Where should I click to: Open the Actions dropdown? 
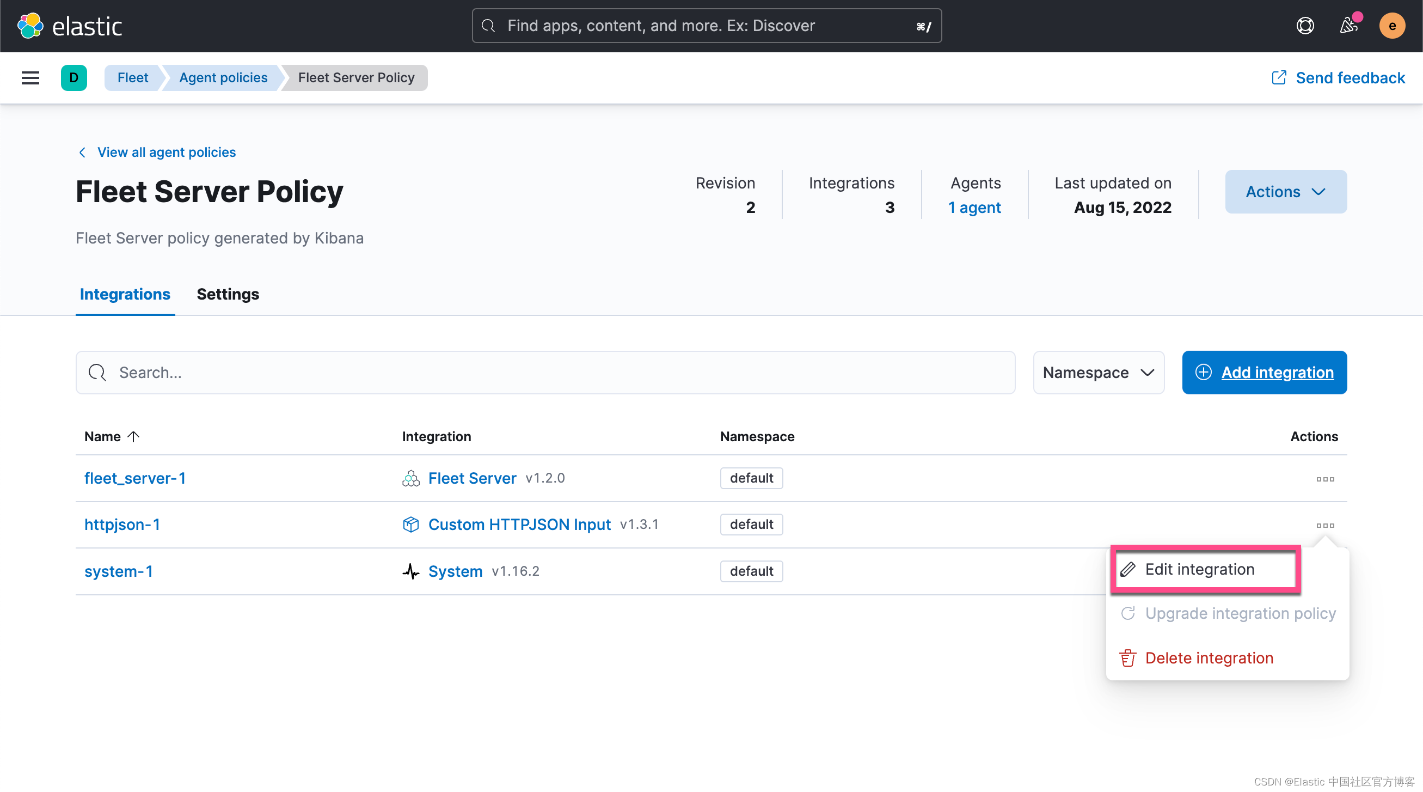tap(1285, 192)
